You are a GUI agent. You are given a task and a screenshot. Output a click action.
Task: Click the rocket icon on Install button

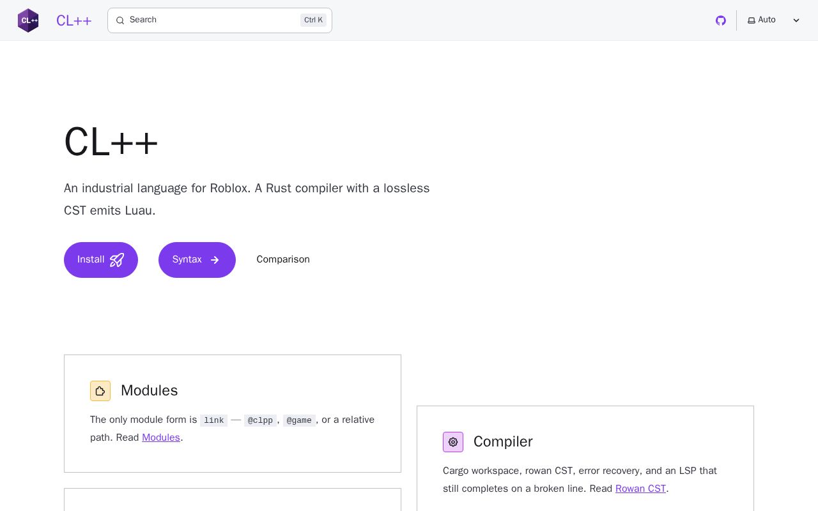tap(117, 260)
